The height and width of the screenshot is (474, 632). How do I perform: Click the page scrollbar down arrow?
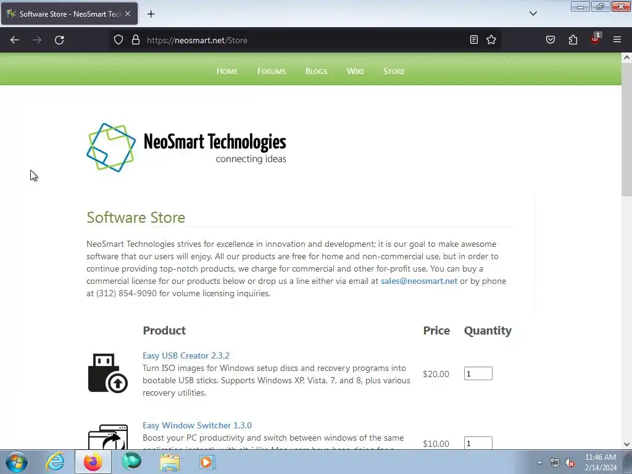pyautogui.click(x=627, y=444)
